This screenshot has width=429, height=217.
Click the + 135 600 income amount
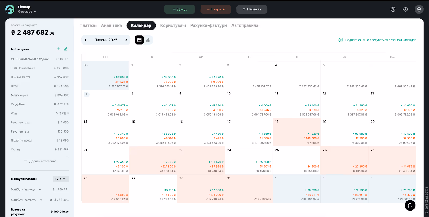[x=263, y=162]
